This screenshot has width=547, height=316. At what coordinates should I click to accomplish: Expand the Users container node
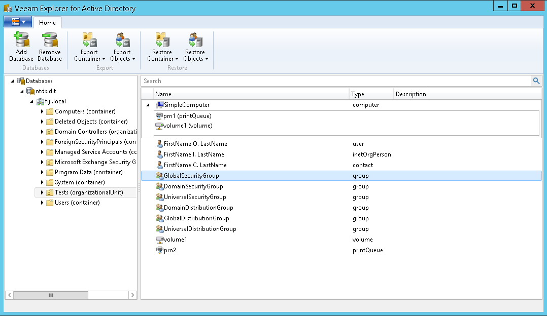point(43,203)
